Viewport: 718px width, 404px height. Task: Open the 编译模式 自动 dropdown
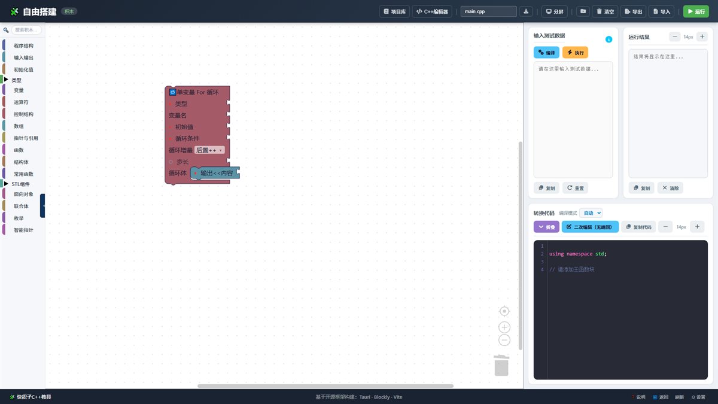point(591,213)
